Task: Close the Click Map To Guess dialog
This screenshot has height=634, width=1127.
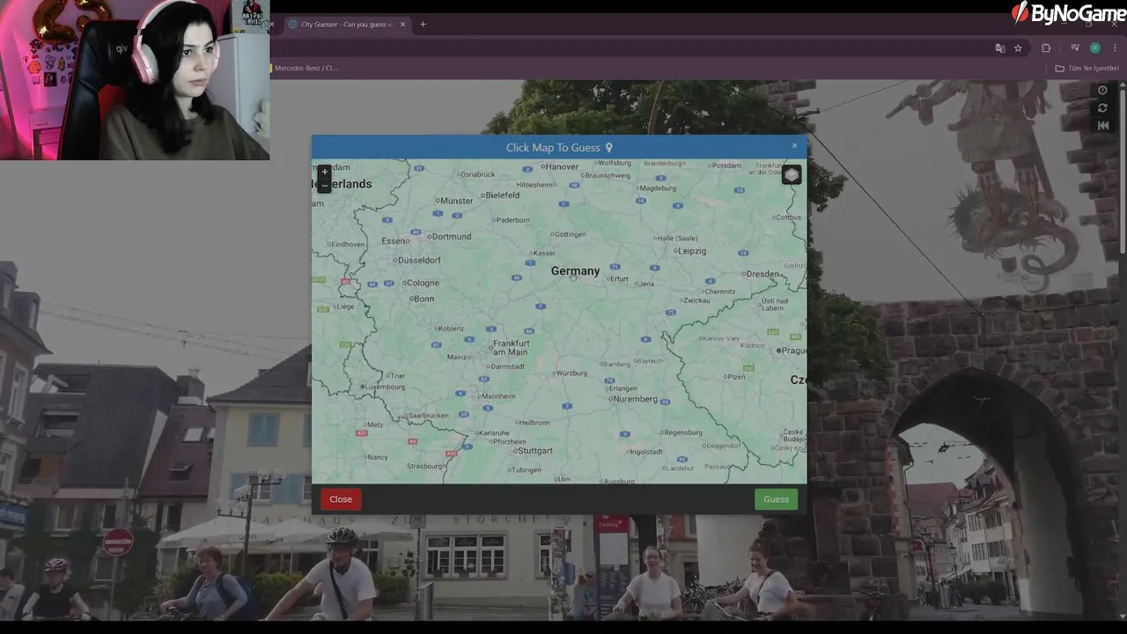Action: pyautogui.click(x=794, y=146)
